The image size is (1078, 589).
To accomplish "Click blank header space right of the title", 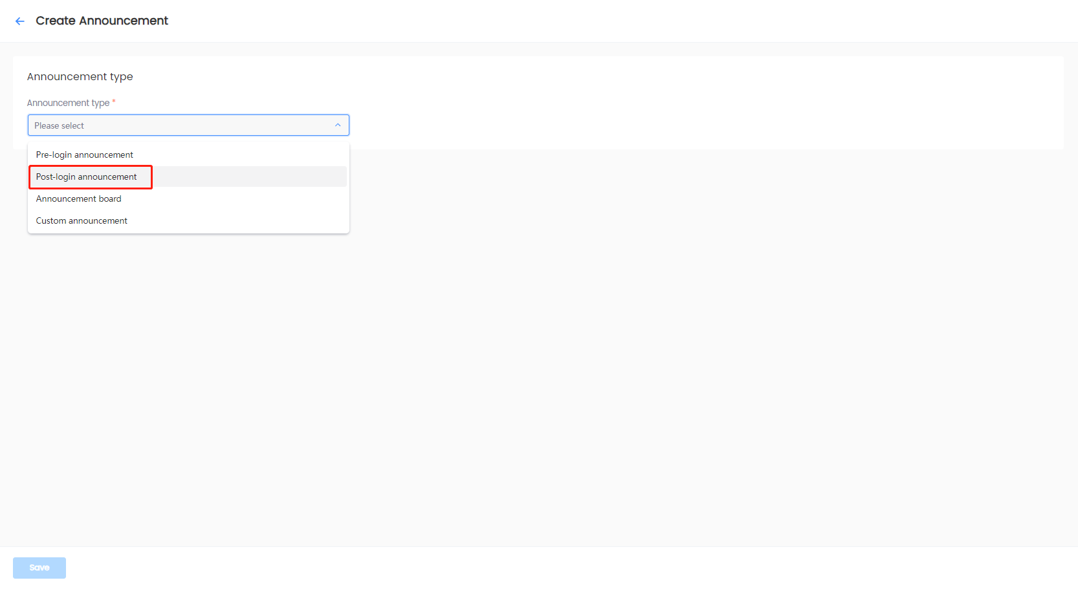I will tap(582, 21).
